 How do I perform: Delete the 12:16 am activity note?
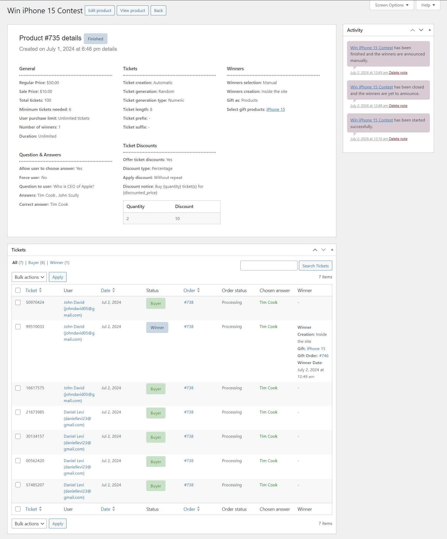[x=398, y=139]
